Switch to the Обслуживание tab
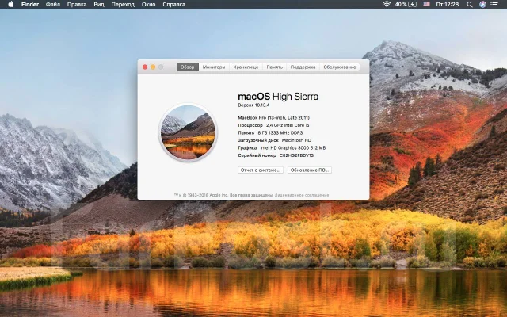 (x=340, y=67)
